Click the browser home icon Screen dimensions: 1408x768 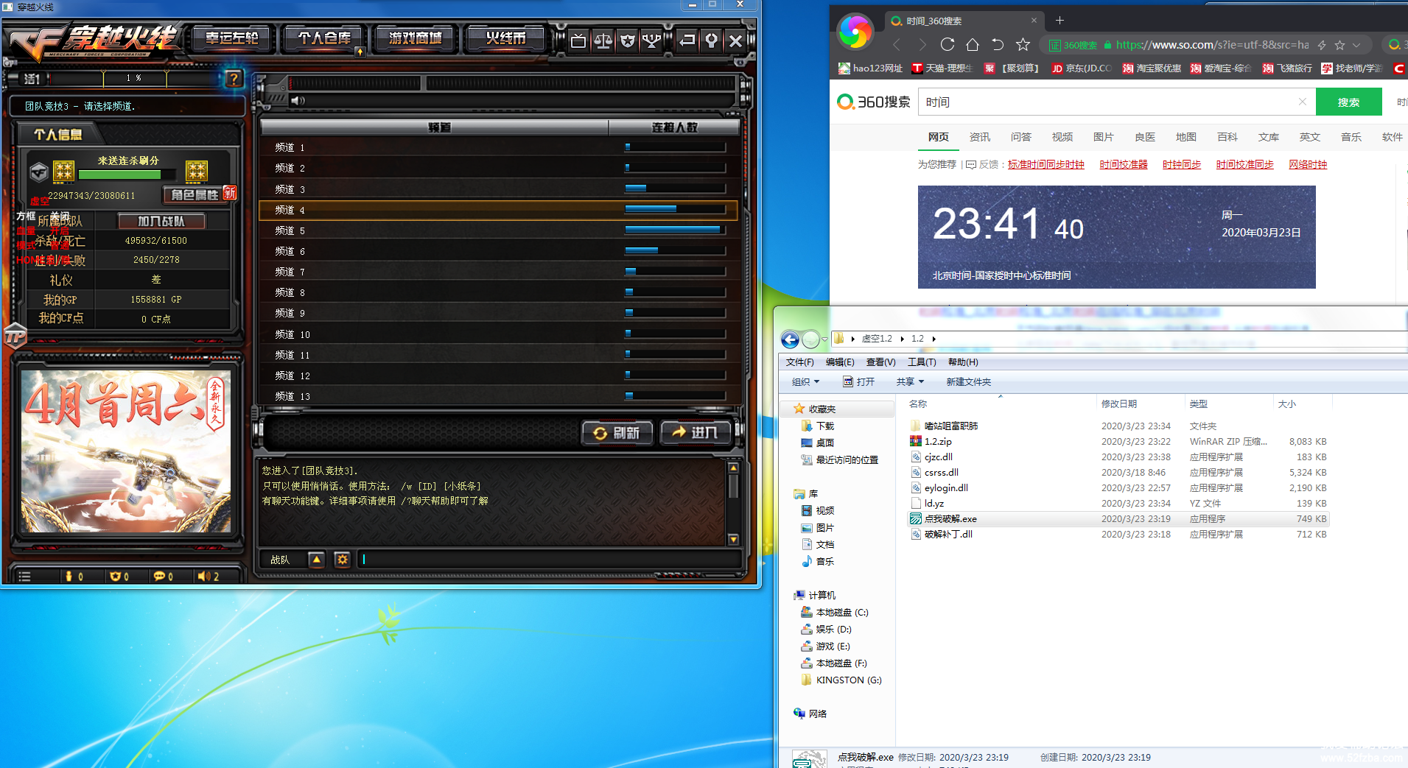pos(973,45)
